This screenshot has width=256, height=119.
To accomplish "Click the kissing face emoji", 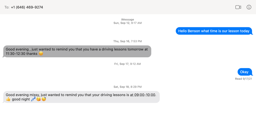I will pyautogui.click(x=38, y=99).
